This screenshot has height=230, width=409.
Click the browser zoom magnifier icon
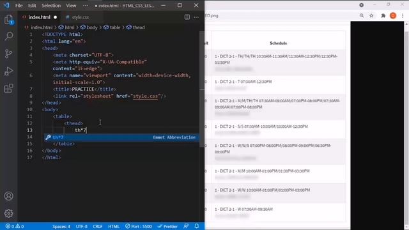pos(362,15)
